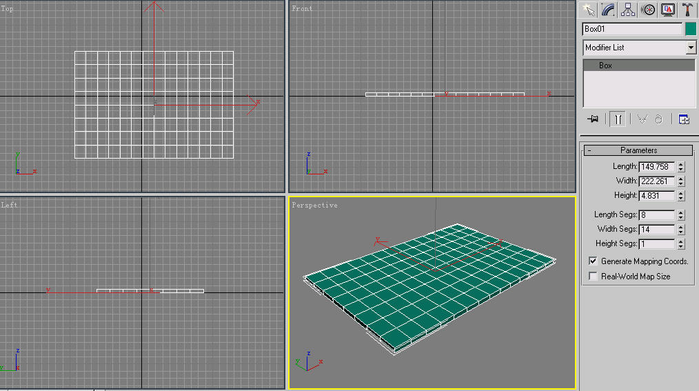Click the Box01 object name field

click(631, 29)
